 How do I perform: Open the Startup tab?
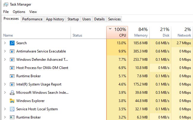[73, 19]
